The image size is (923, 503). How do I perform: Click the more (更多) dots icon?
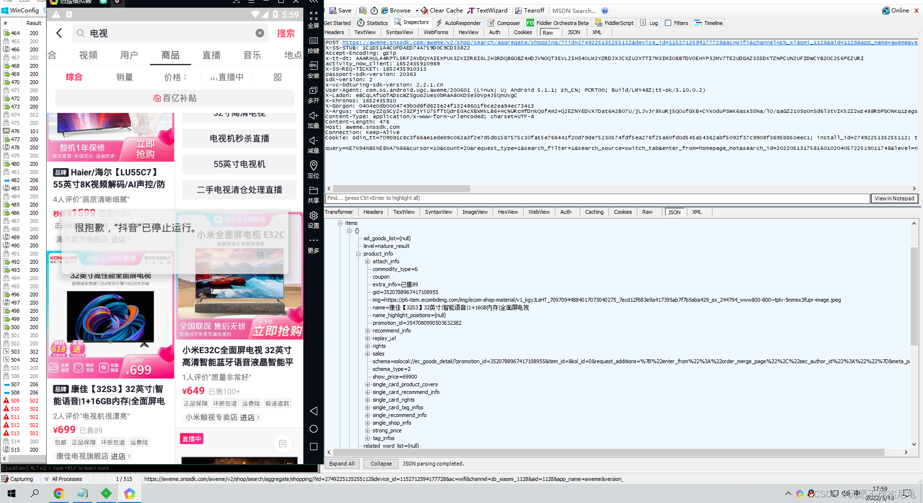click(x=313, y=240)
